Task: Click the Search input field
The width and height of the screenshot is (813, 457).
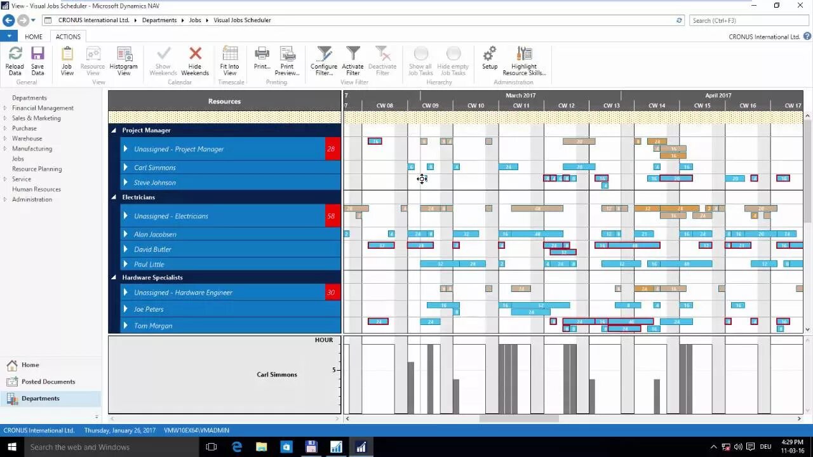Action: click(748, 20)
